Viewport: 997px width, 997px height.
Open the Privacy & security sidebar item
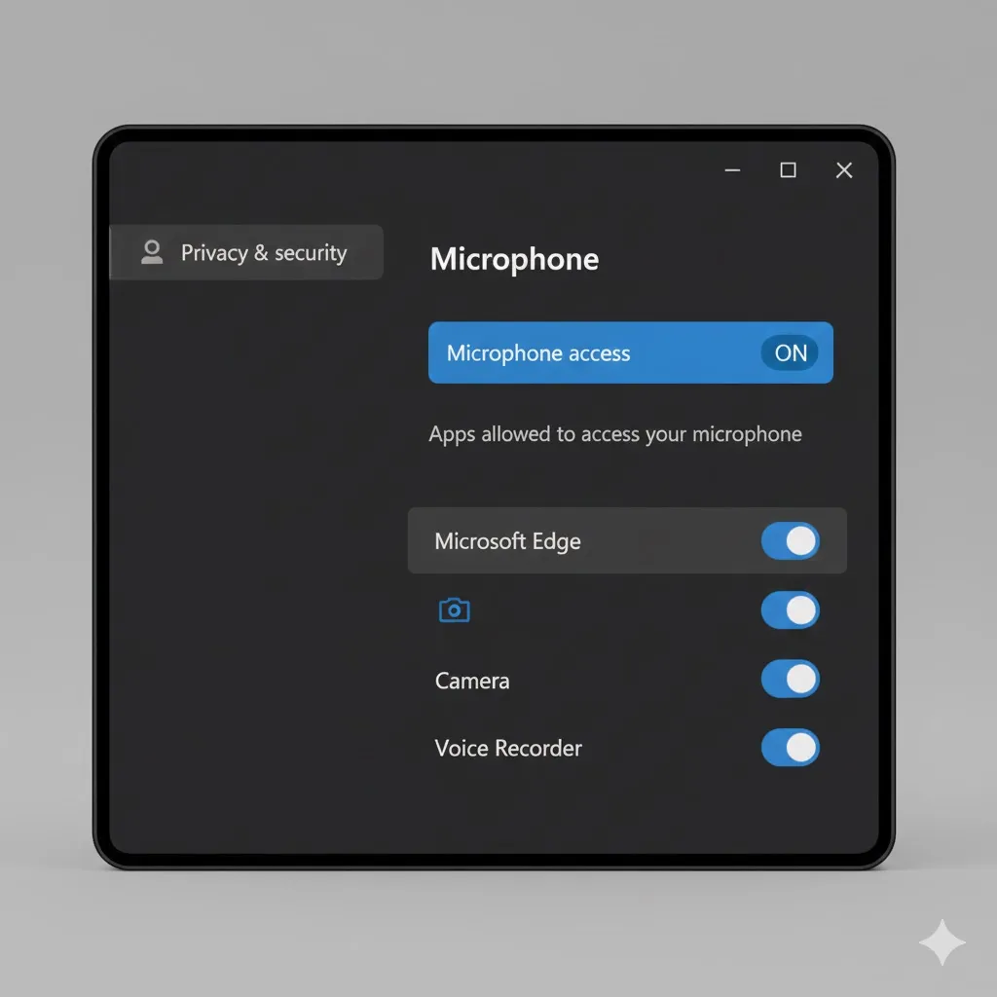[263, 253]
